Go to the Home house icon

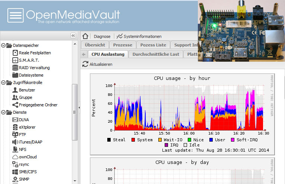click(x=85, y=36)
